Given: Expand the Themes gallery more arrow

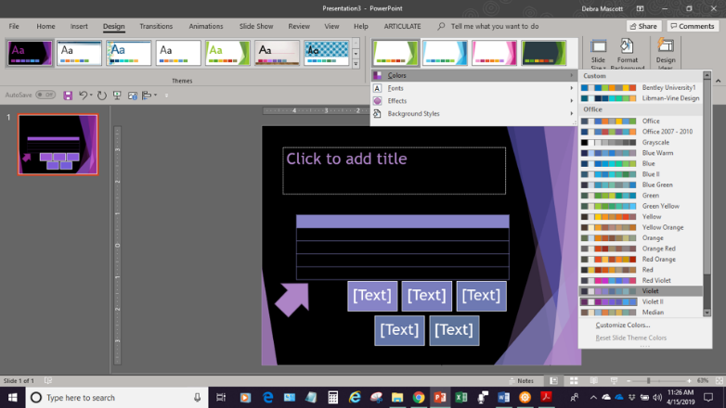Looking at the screenshot, I should pos(356,64).
